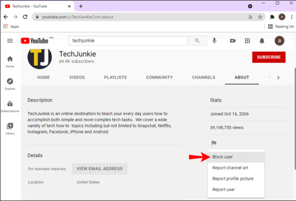Open the YouTube apps grid icon
The height and width of the screenshot is (201, 296).
pos(247,41)
